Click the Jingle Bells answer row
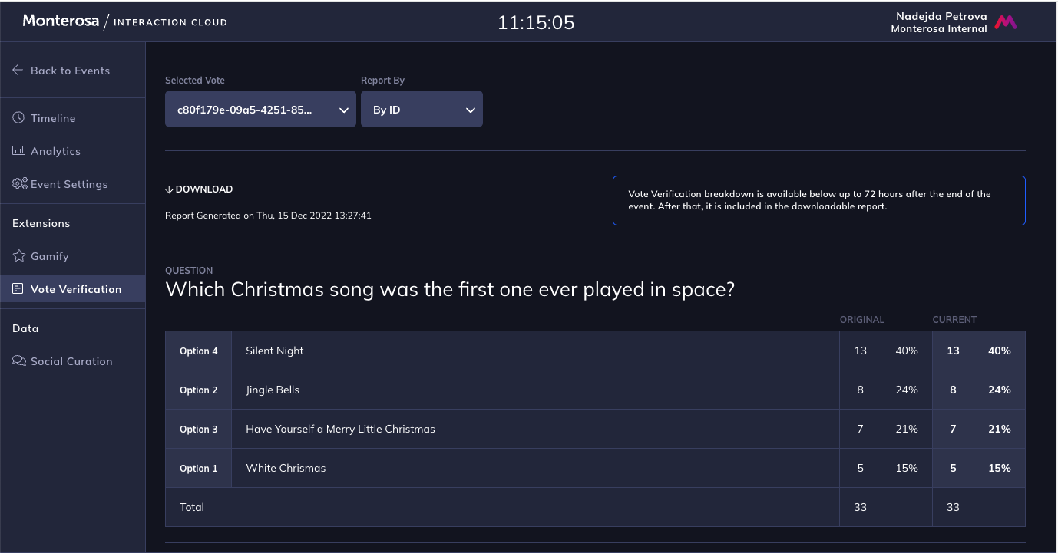The image size is (1058, 553). [x=273, y=390]
